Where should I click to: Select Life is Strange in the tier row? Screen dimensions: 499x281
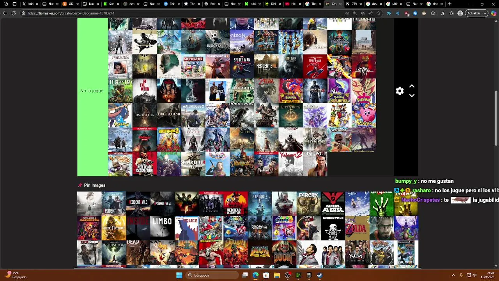click(120, 66)
